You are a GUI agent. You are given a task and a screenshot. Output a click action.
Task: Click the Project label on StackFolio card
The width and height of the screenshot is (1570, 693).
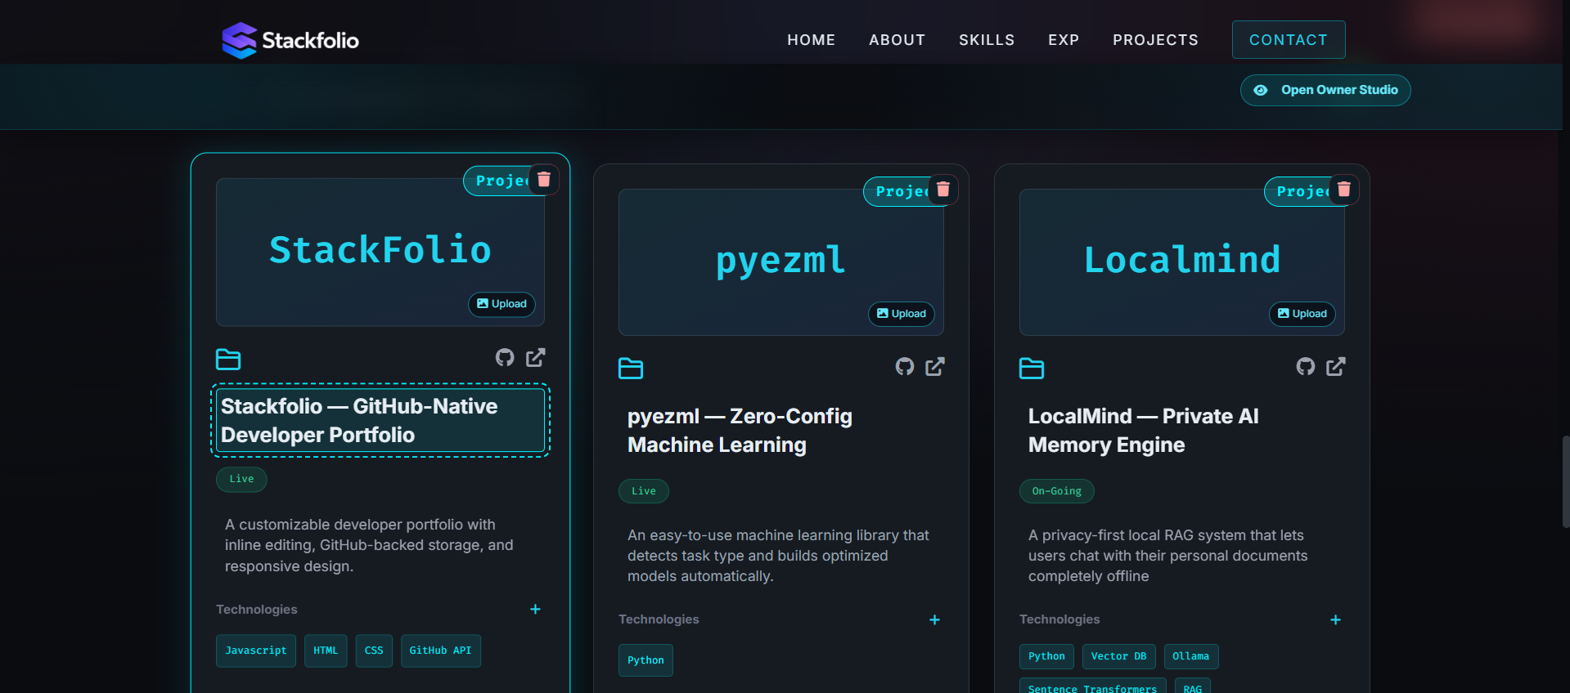pyautogui.click(x=498, y=181)
